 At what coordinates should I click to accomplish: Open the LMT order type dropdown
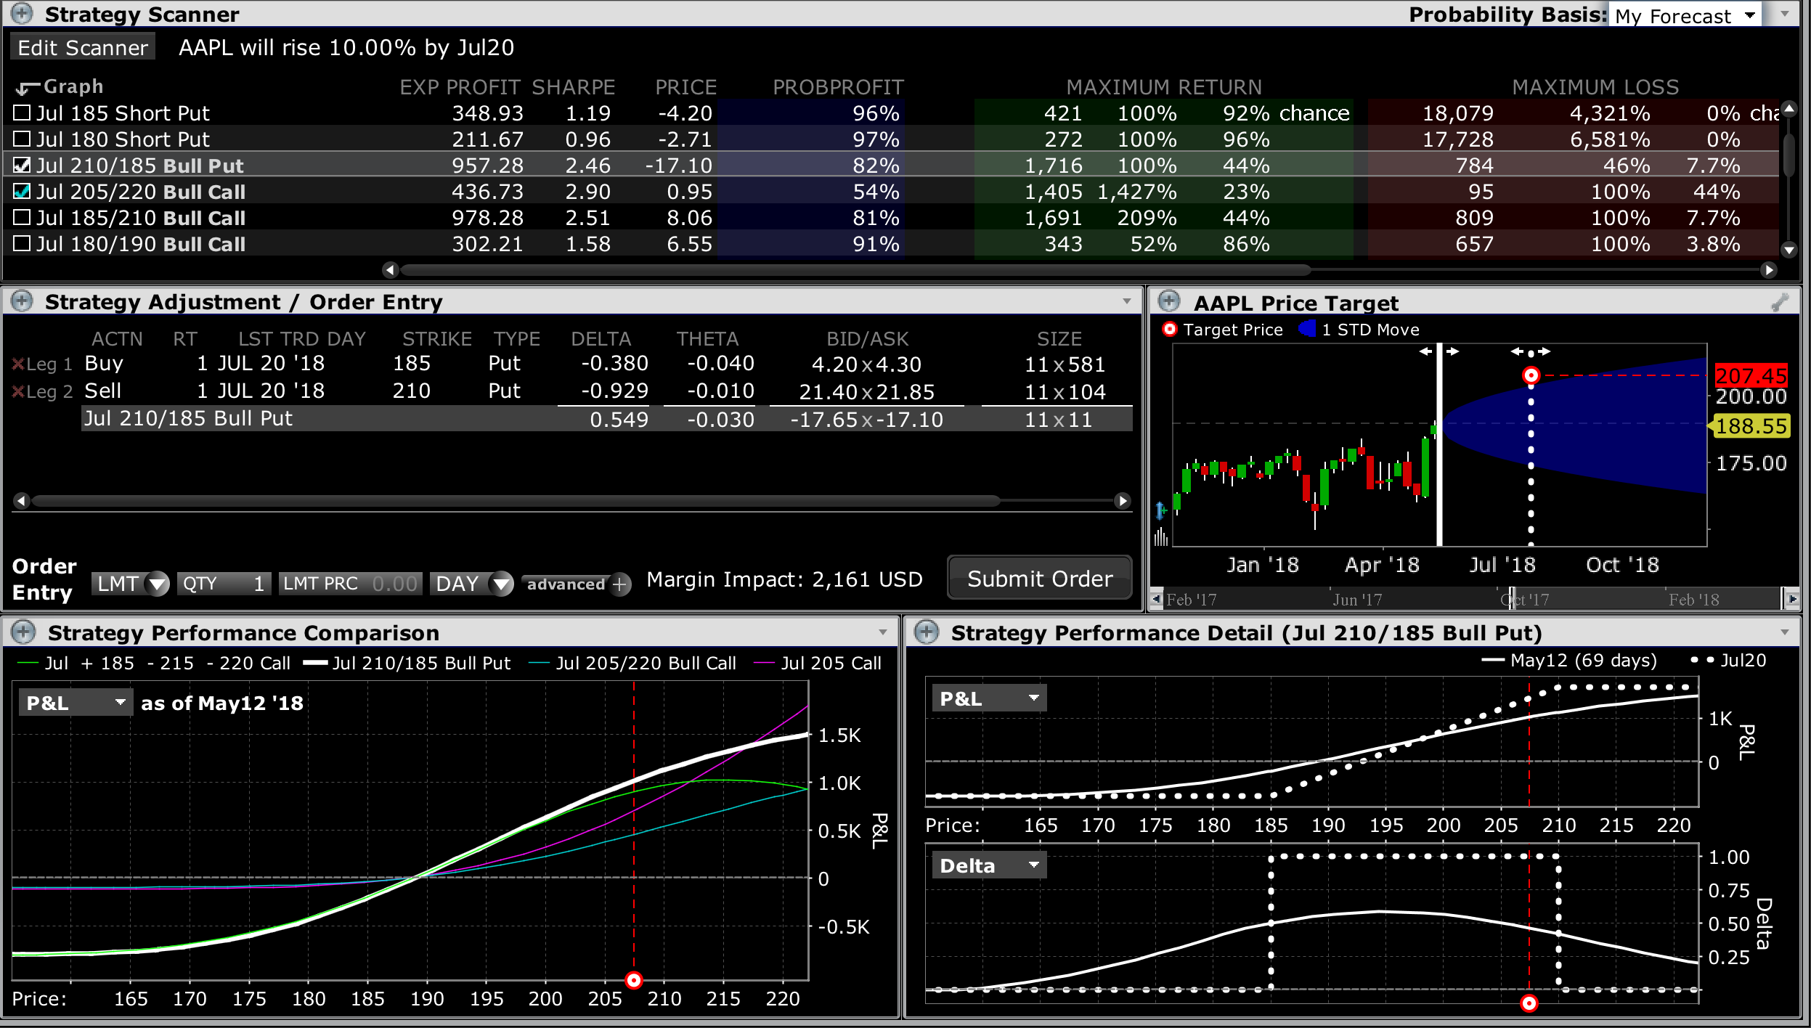coord(131,584)
